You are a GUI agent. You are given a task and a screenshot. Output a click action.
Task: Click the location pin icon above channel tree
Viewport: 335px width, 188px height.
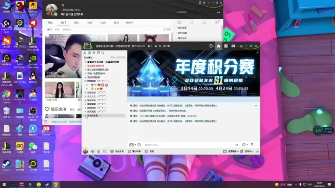coord(94,53)
